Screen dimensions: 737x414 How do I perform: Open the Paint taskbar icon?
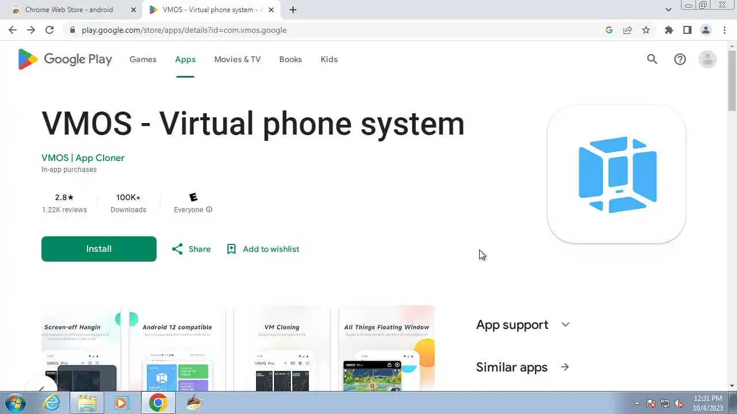coord(194,402)
